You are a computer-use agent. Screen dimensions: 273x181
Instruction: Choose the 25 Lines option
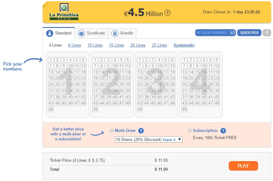[159, 45]
